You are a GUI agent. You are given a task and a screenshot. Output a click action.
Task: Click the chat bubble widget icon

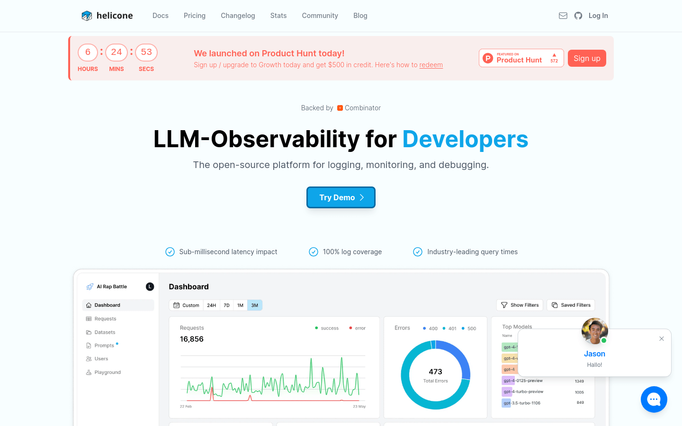pos(654,399)
